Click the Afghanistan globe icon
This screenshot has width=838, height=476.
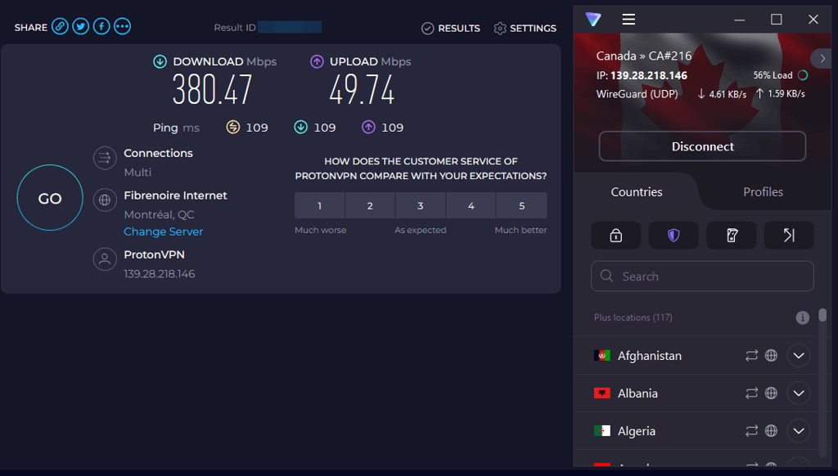771,355
